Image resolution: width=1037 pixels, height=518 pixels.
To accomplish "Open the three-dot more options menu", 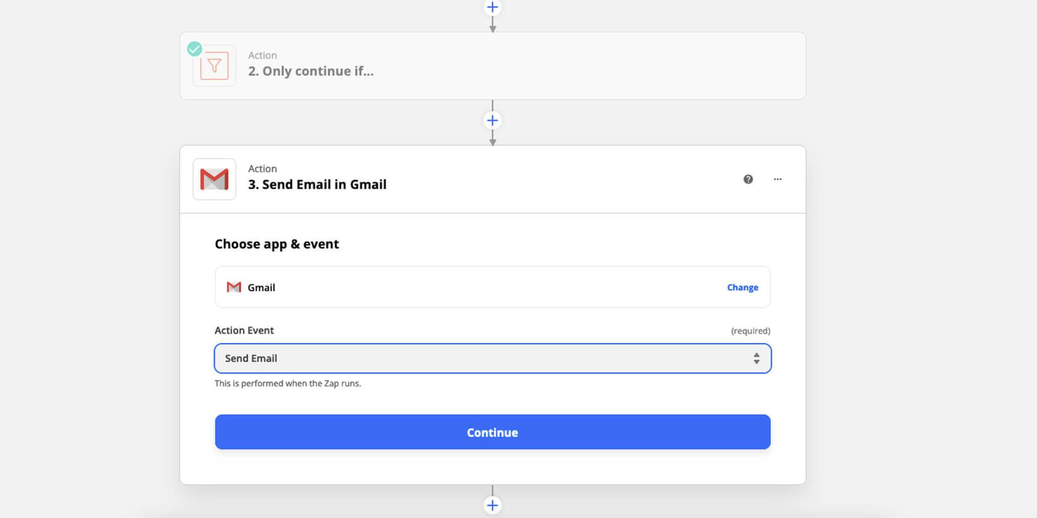I will 777,179.
